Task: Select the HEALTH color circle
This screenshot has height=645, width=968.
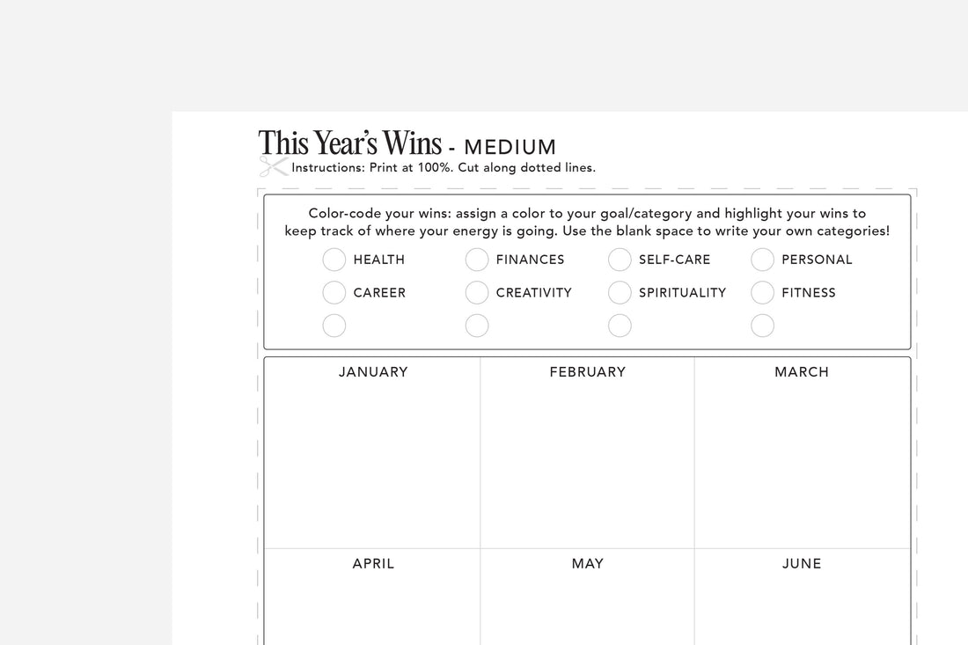Action: pos(334,260)
